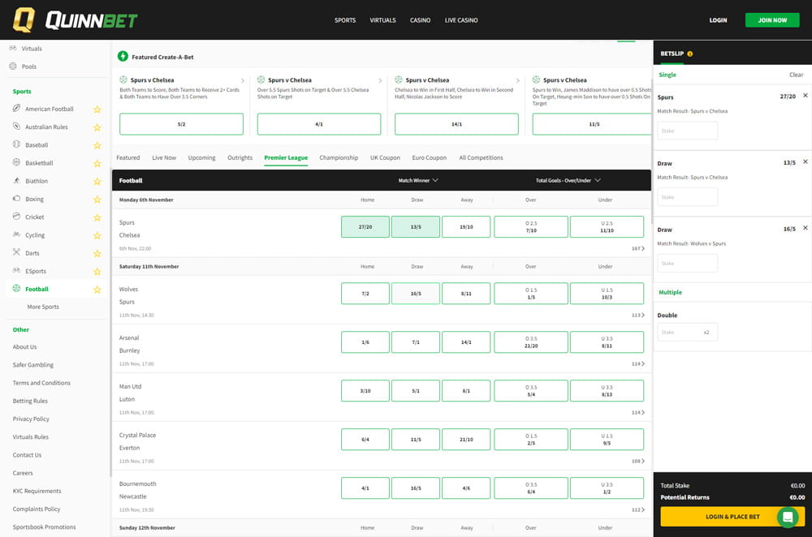Remove the Draw 16/5 selection from betslip
This screenshot has width=812, height=537.
[x=806, y=228]
